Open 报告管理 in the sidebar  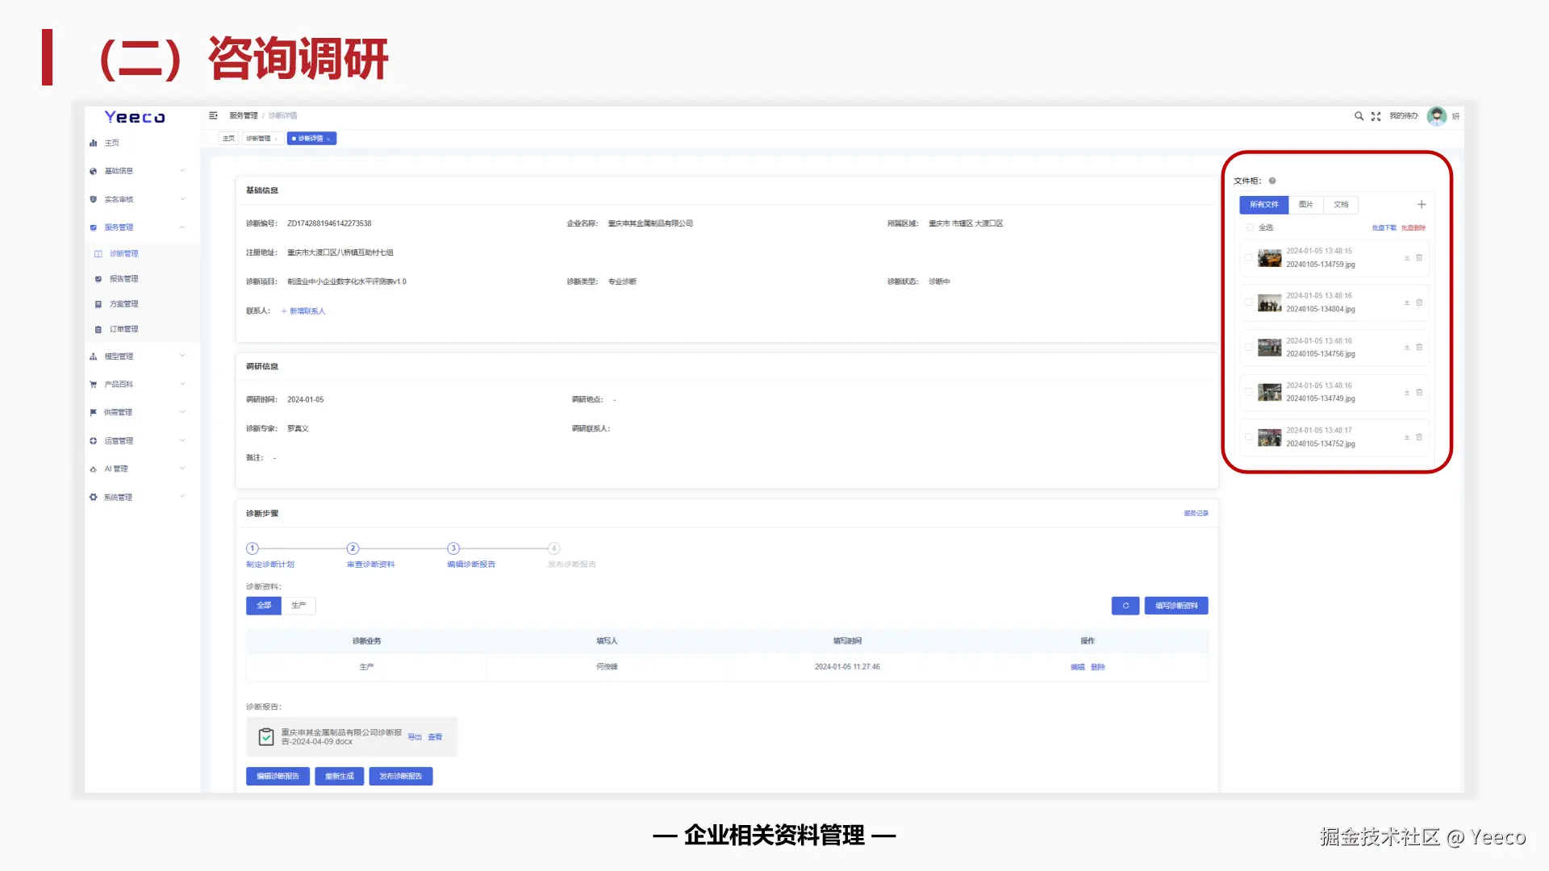click(x=123, y=279)
